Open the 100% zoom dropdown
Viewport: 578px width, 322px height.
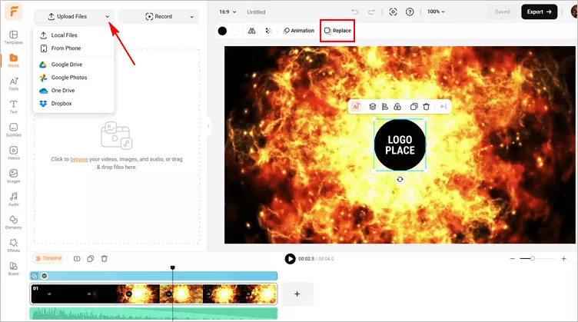[436, 12]
